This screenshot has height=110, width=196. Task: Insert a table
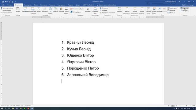tap(18, 10)
